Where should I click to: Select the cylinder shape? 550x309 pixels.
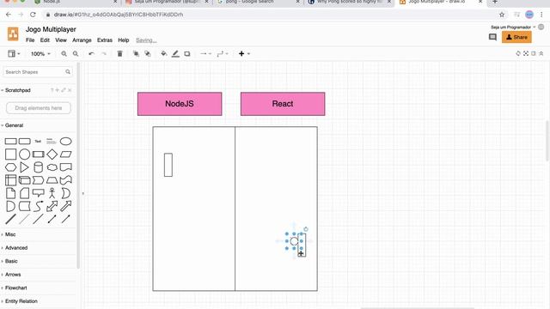(x=38, y=167)
